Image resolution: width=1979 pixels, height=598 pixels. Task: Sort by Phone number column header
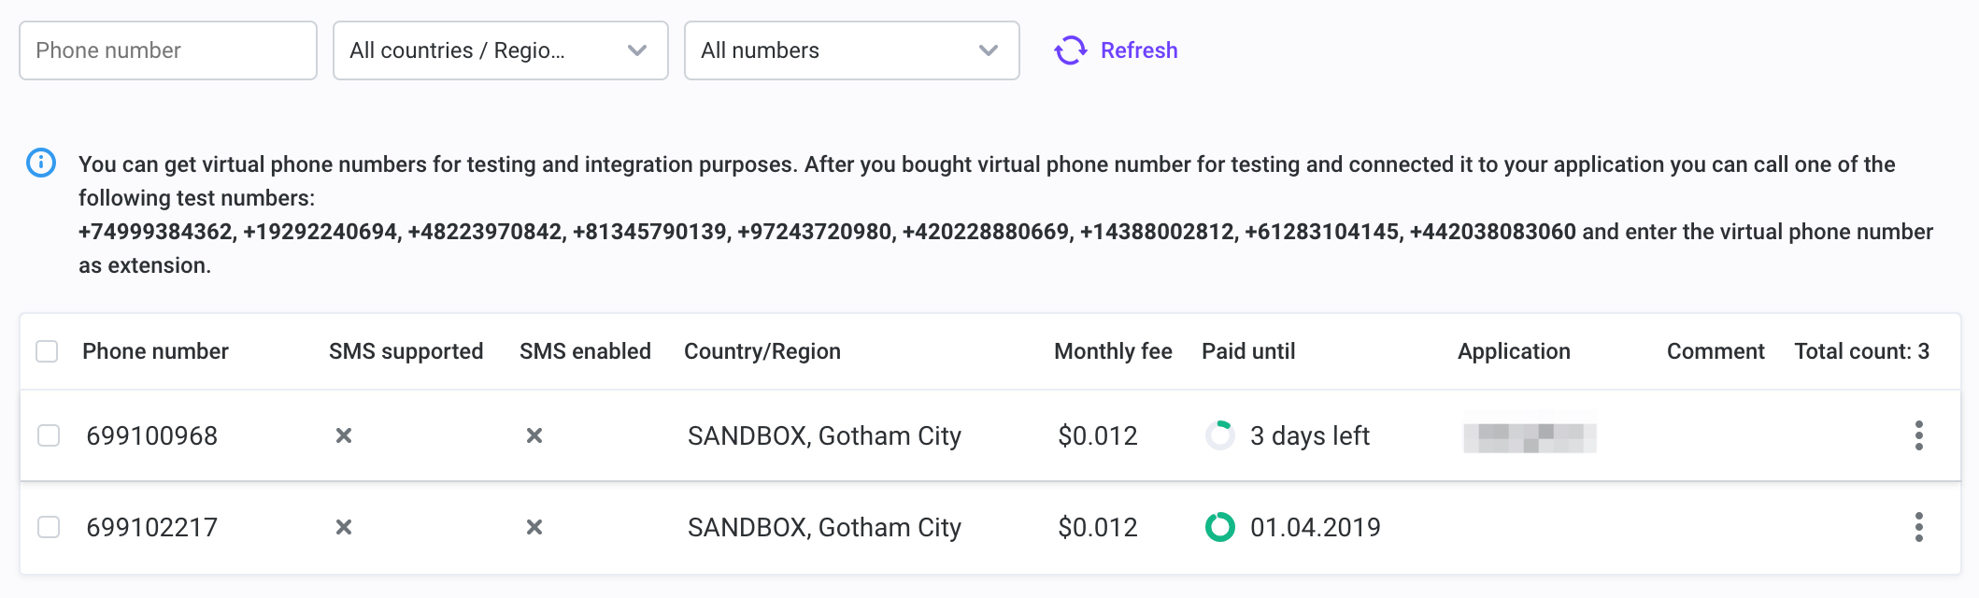coord(155,351)
